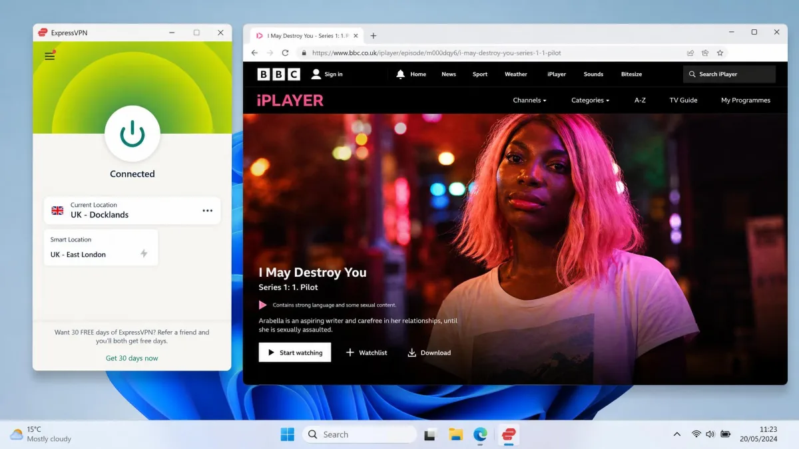This screenshot has width=799, height=449.
Task: Open the BBC Sounds section
Action: coord(593,74)
